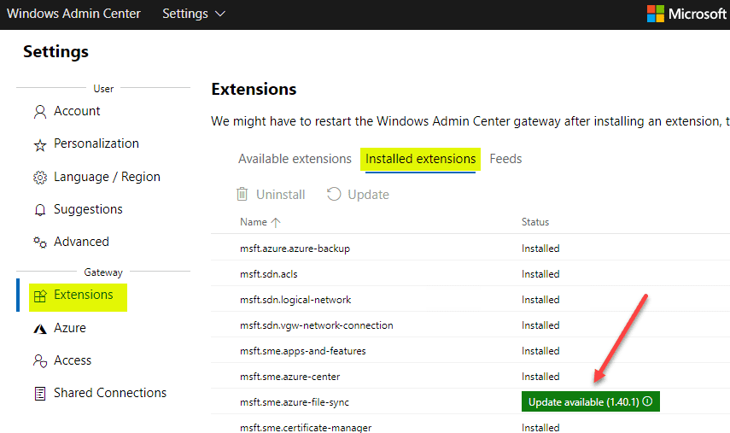Screen dimensions: 730x433
Task: Click the Access people icon
Action: point(39,361)
